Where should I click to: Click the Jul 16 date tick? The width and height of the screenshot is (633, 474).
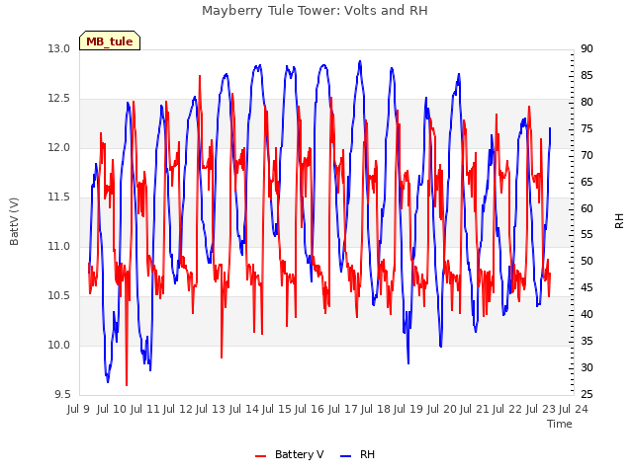pos(309,409)
